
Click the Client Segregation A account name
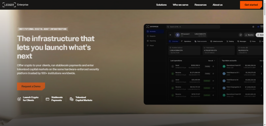(234, 87)
